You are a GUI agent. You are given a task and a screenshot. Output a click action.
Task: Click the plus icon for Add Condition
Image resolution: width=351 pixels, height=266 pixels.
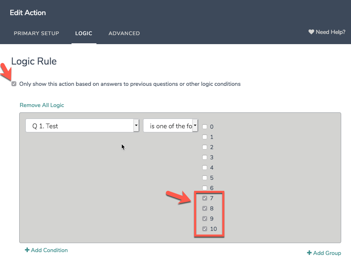27,250
